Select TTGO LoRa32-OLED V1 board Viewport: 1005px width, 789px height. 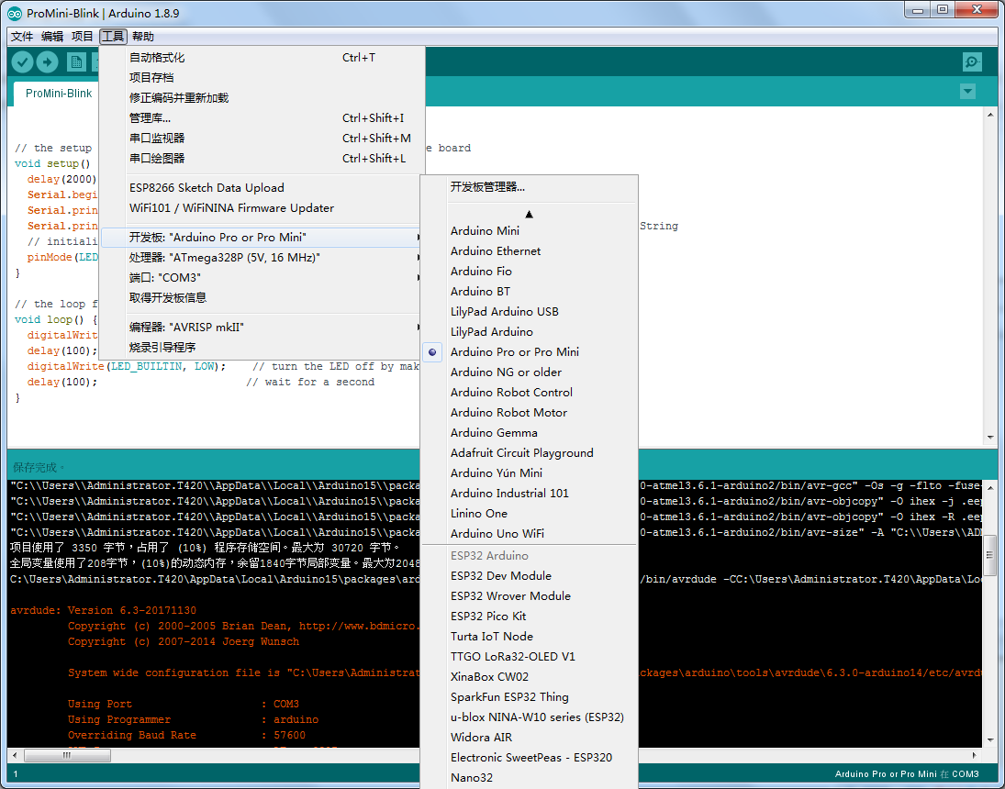coord(530,657)
